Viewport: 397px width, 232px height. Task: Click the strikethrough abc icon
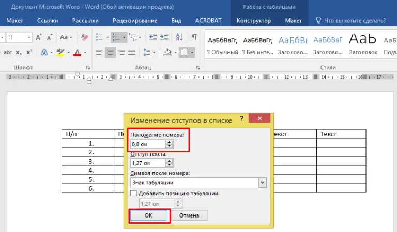click(8, 52)
